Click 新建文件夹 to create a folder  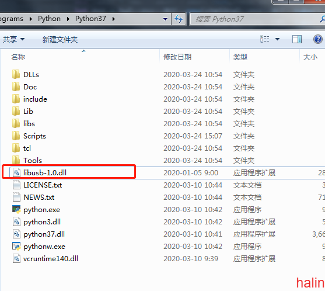tap(60, 39)
